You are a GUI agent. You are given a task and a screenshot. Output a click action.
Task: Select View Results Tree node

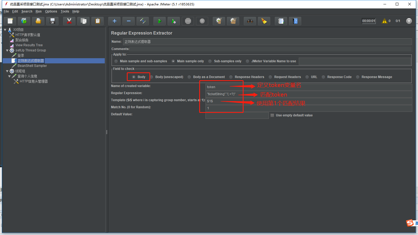tap(29, 45)
